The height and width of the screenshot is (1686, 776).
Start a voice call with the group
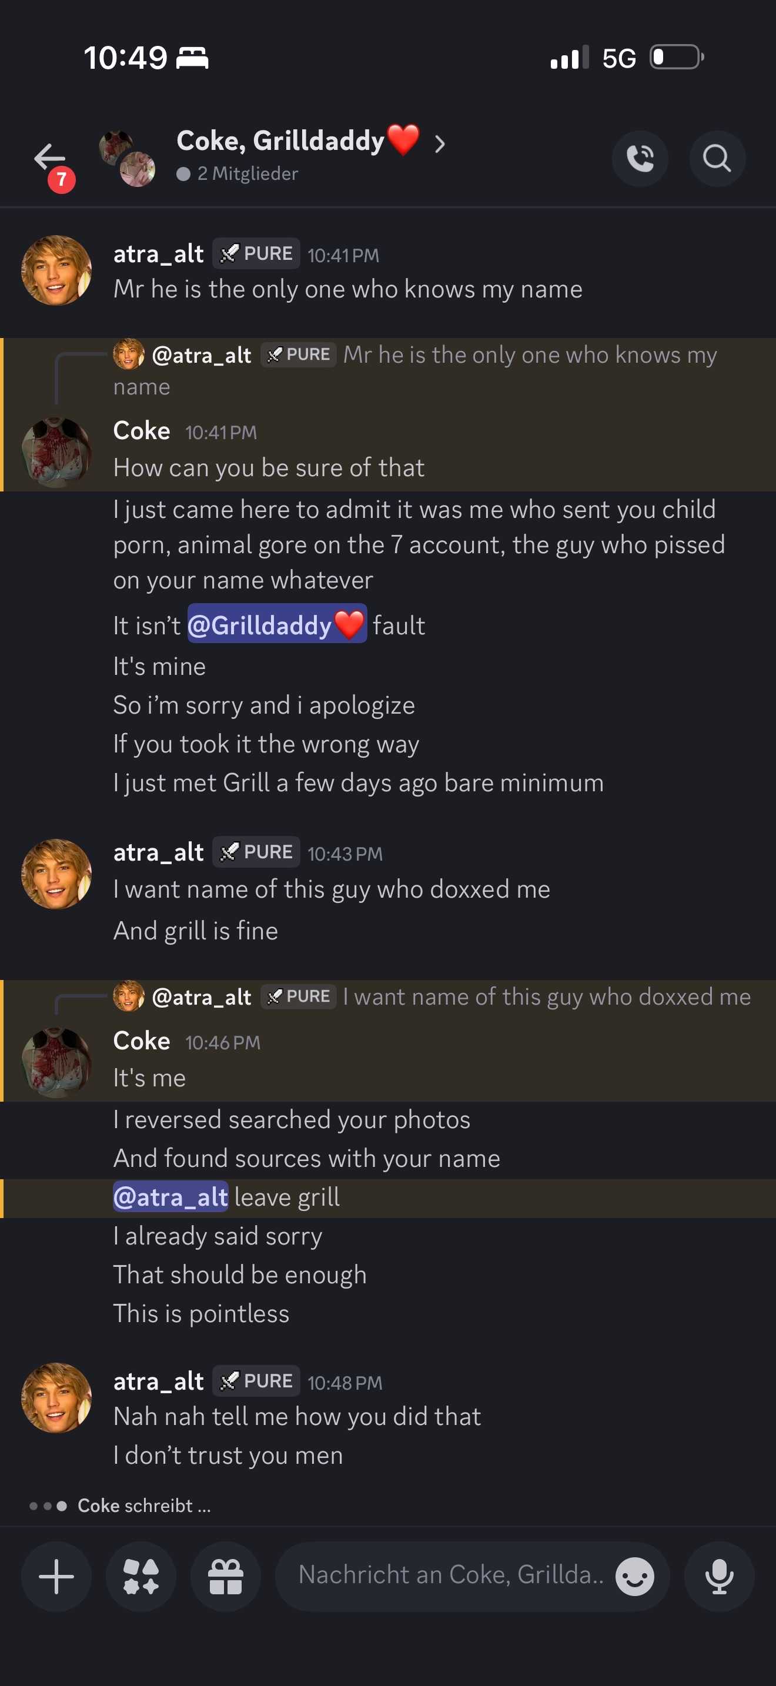click(639, 158)
